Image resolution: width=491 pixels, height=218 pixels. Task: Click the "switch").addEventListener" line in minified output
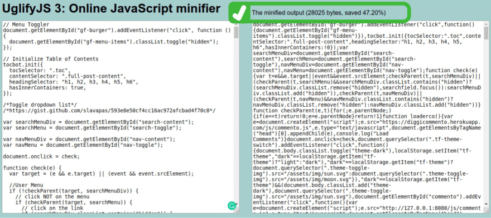pyautogui.click(x=321, y=145)
